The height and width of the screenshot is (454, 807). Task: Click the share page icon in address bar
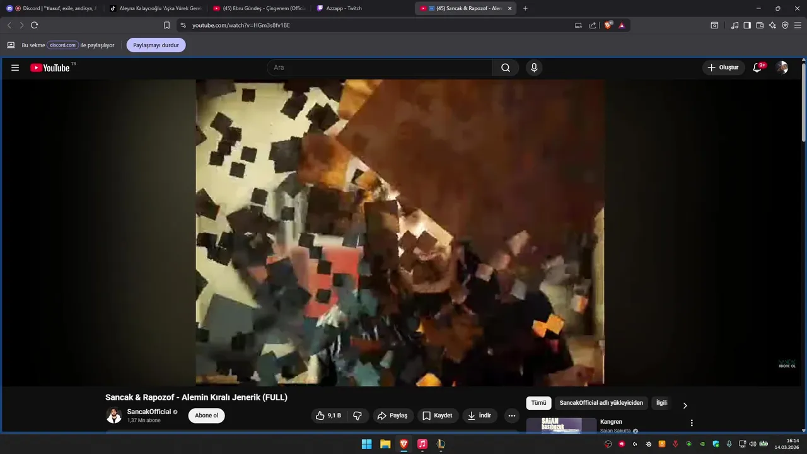(593, 25)
